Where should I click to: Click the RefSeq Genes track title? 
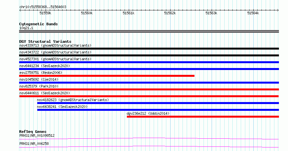[33, 132]
